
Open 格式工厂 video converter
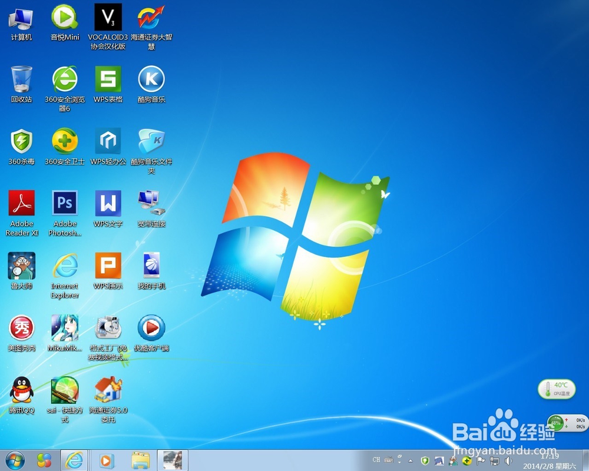tap(108, 330)
